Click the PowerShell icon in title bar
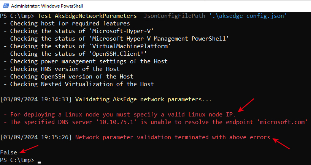Image resolution: width=311 pixels, height=165 pixels. tap(6, 6)
